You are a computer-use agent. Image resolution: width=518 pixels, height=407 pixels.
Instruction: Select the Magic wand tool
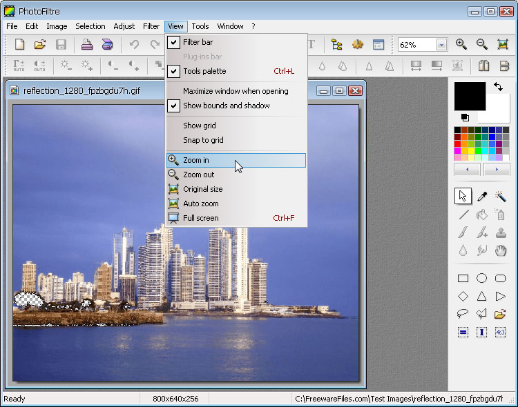point(501,196)
